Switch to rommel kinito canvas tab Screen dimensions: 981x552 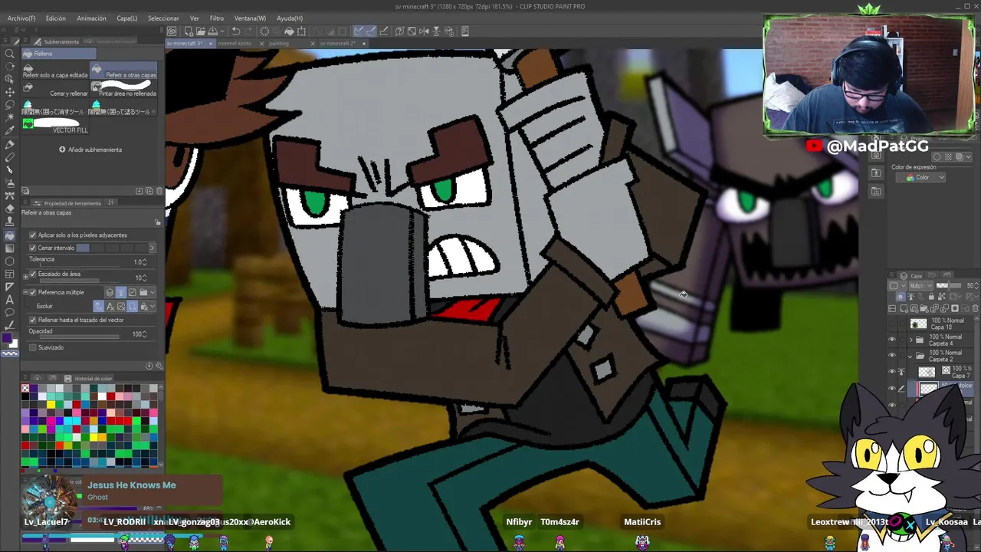(235, 44)
